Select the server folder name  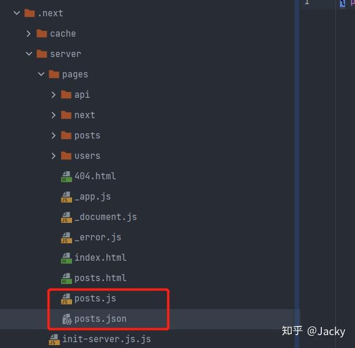(66, 54)
